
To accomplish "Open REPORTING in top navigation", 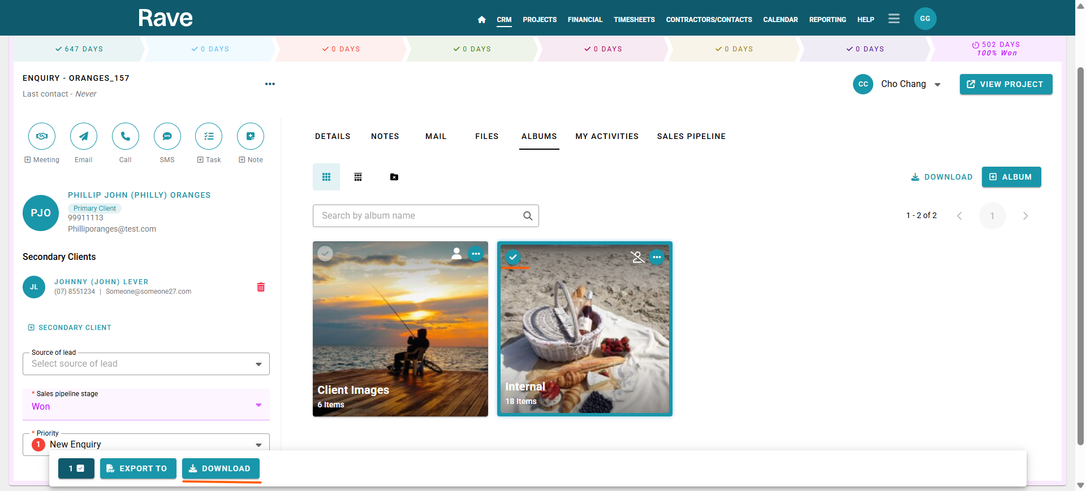I will tap(828, 20).
